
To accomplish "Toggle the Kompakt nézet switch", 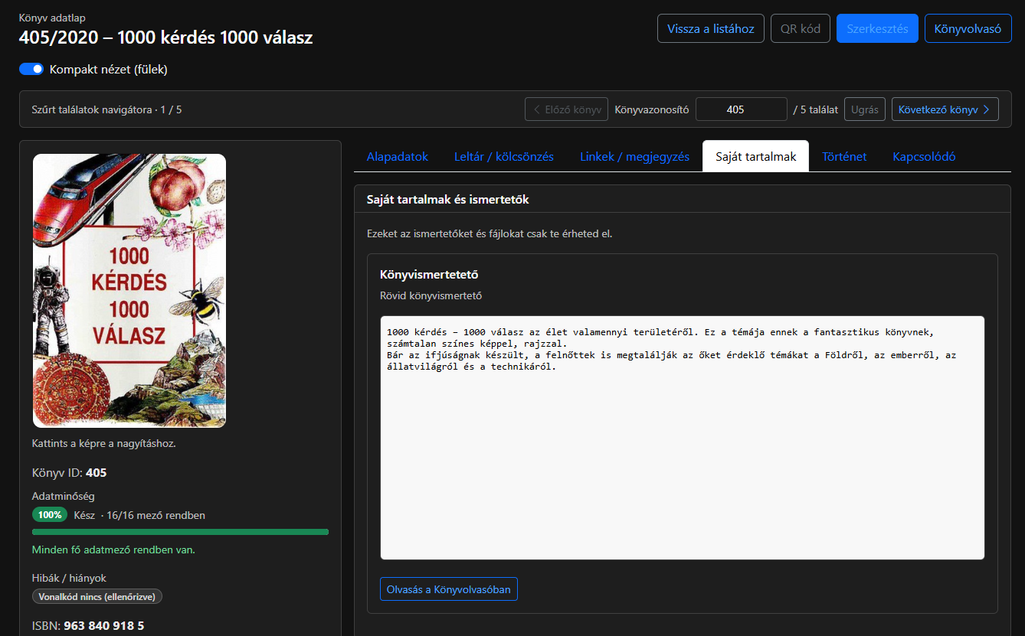I will tap(31, 69).
